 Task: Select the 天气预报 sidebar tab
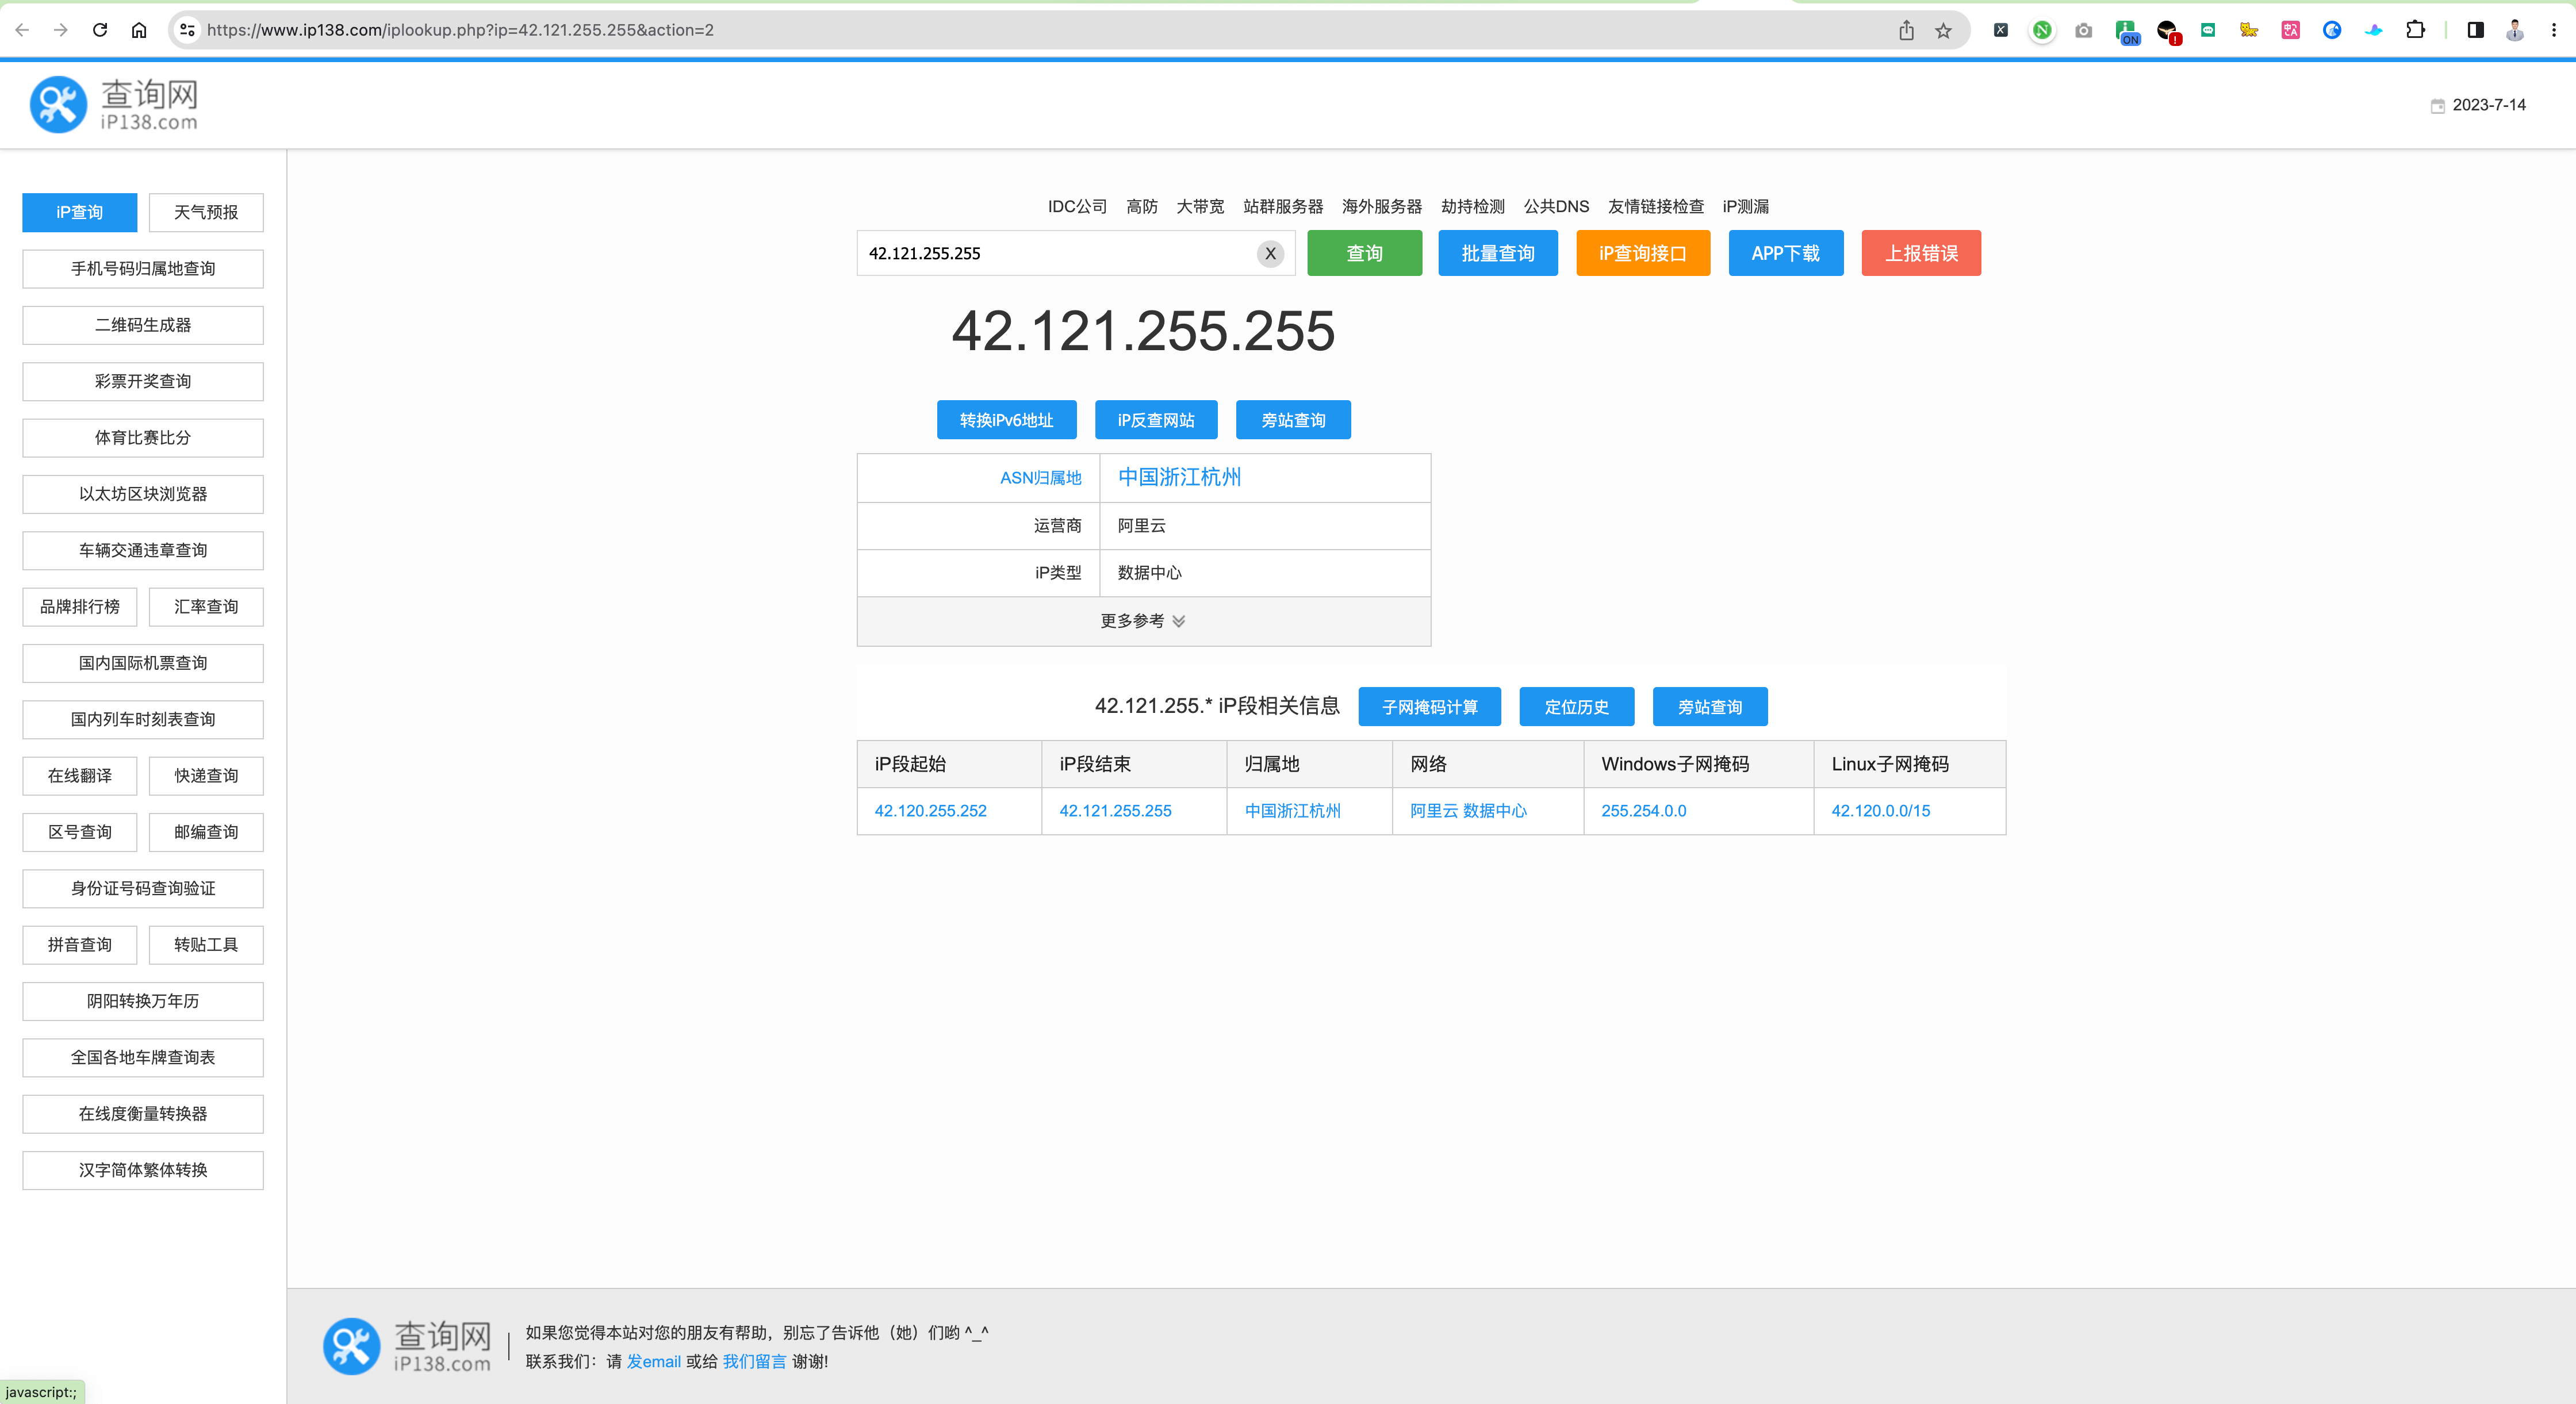click(x=206, y=212)
